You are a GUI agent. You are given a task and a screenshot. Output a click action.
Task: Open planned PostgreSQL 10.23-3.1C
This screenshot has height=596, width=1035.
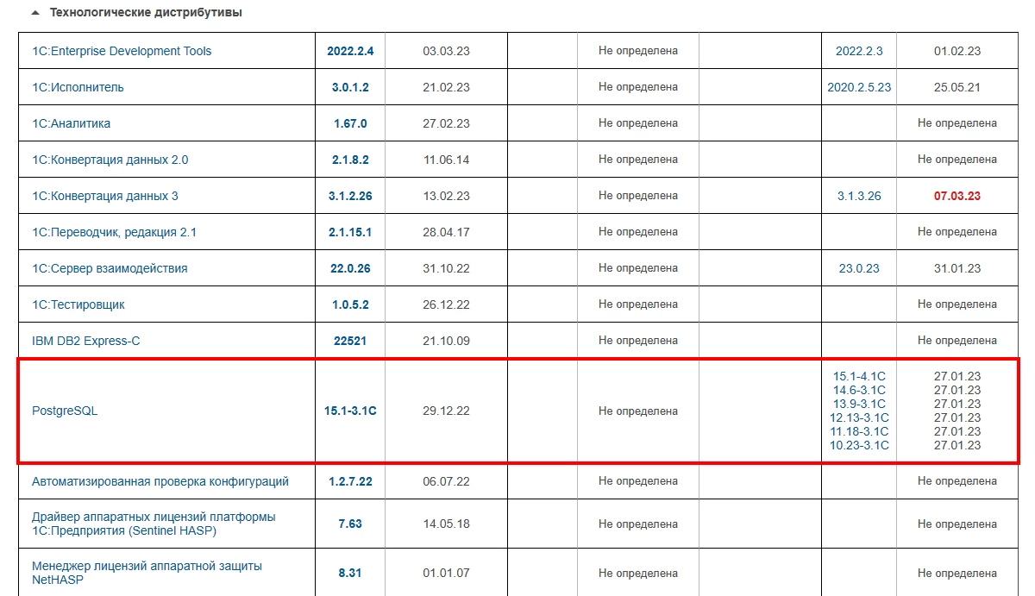[x=859, y=445]
